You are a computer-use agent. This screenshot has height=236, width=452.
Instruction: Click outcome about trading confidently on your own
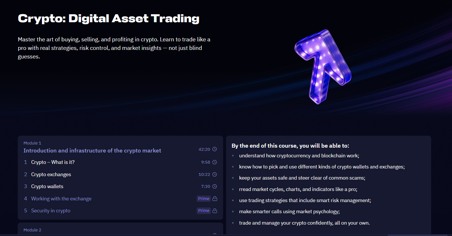[304, 223]
